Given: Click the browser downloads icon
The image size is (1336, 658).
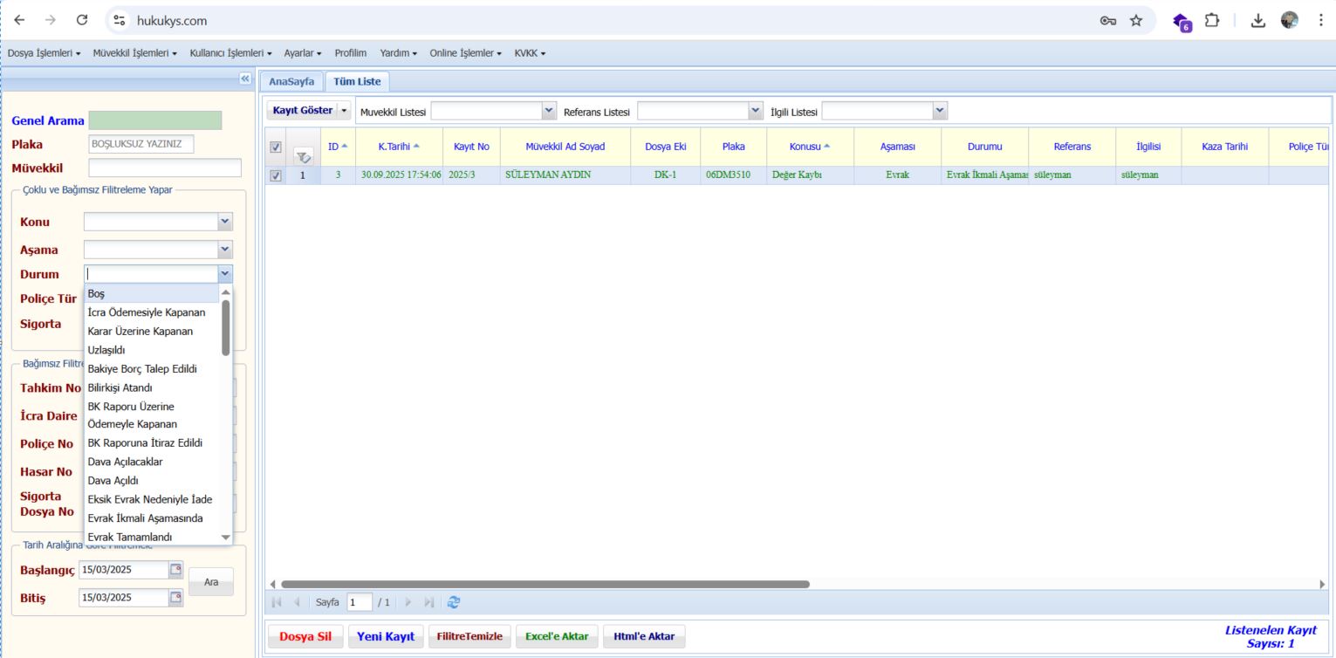Looking at the screenshot, I should pos(1258,20).
